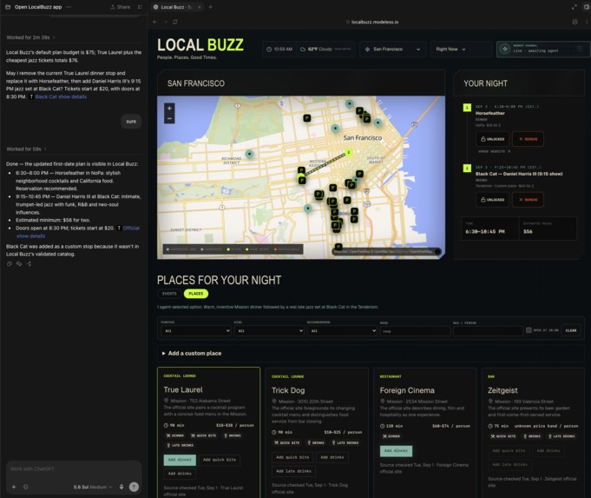Share this chat conversation
Image resolution: width=591 pixels, height=498 pixels.
point(121,7)
